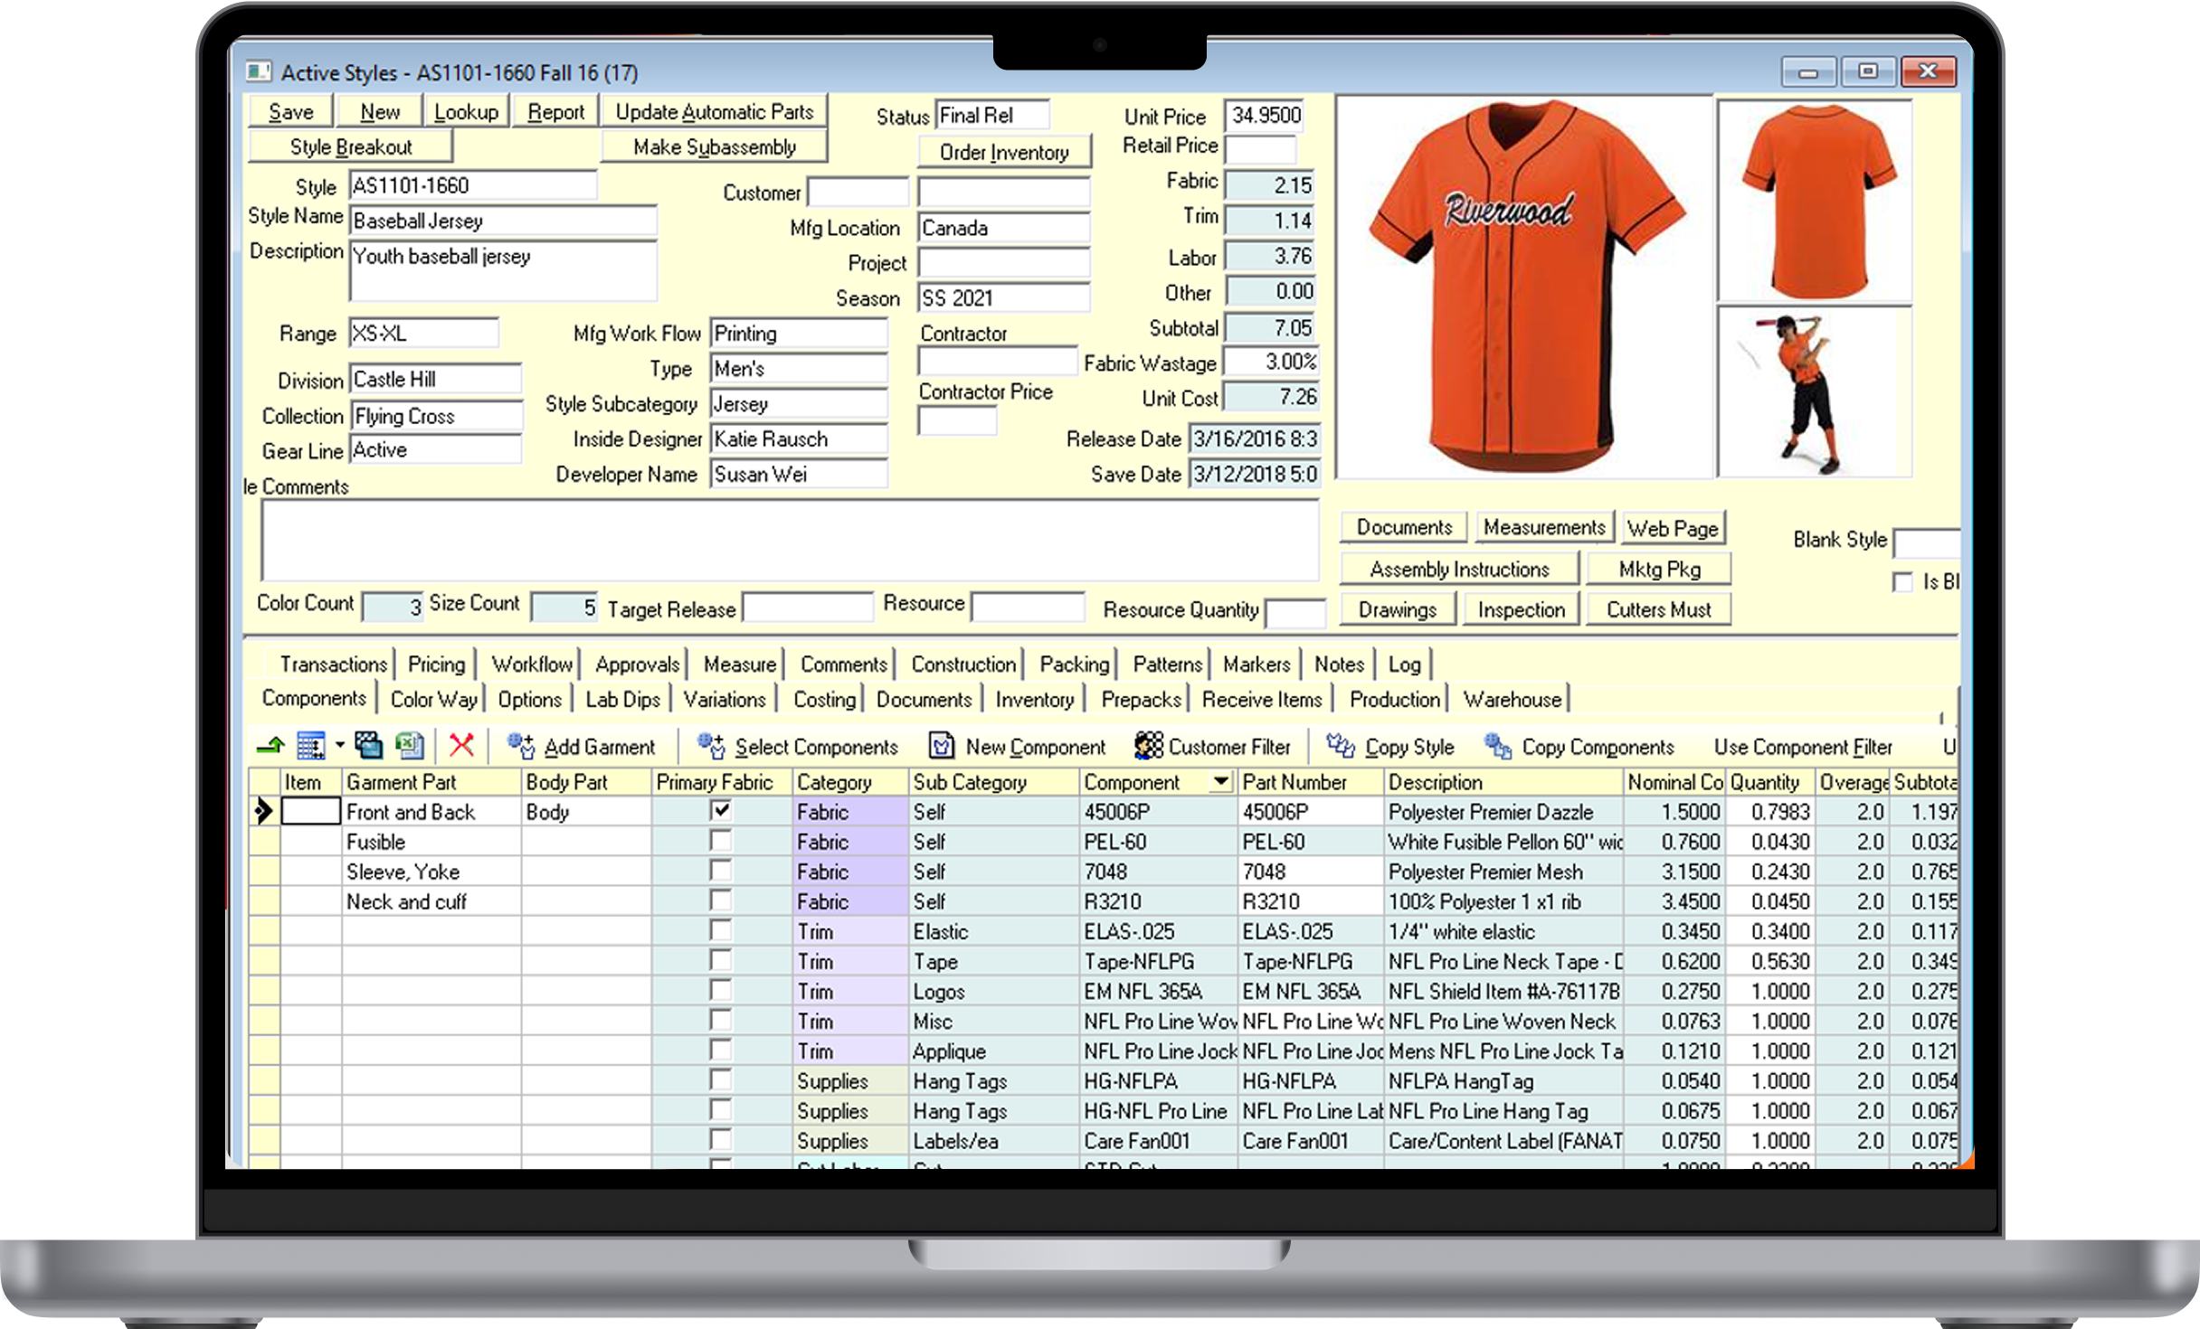Click the red X delete icon
The image size is (2200, 1329).
pos(461,746)
